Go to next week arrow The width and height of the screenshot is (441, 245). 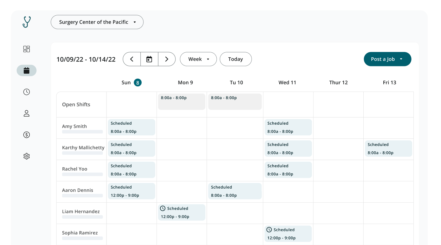[x=167, y=59]
